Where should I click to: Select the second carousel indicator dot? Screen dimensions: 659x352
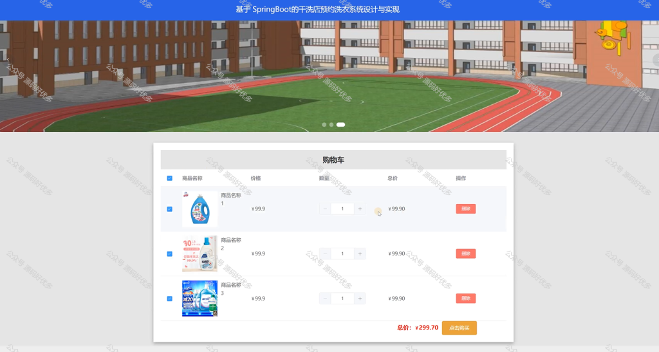[331, 125]
